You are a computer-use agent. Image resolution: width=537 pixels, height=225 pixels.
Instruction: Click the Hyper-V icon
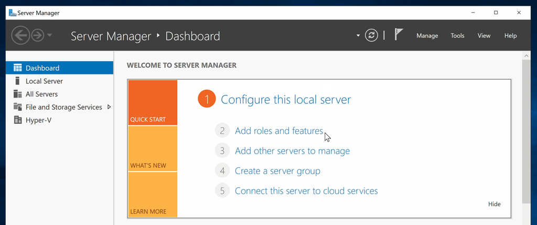click(17, 120)
